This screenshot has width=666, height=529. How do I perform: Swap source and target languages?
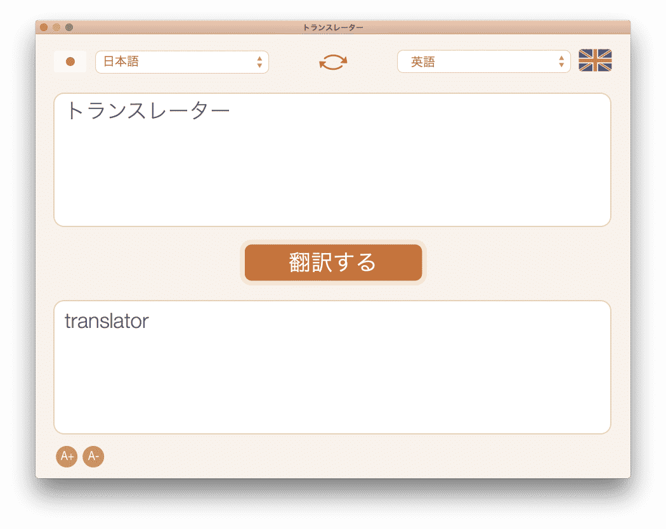333,62
